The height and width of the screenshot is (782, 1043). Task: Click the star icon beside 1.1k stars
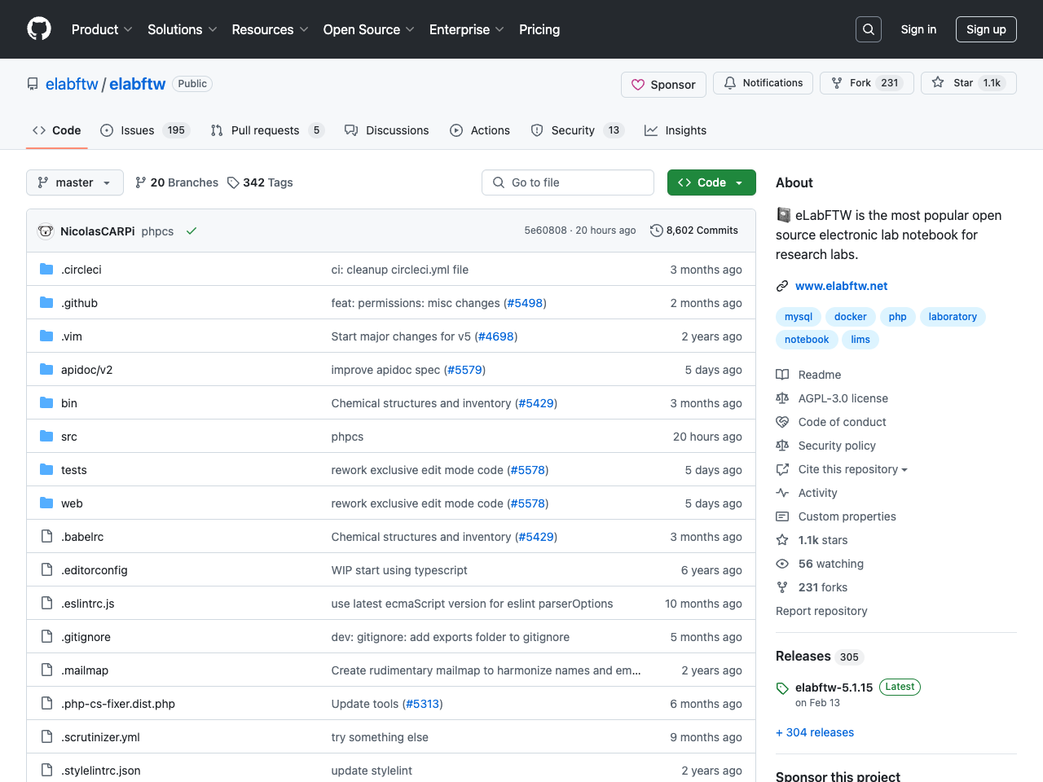(782, 540)
